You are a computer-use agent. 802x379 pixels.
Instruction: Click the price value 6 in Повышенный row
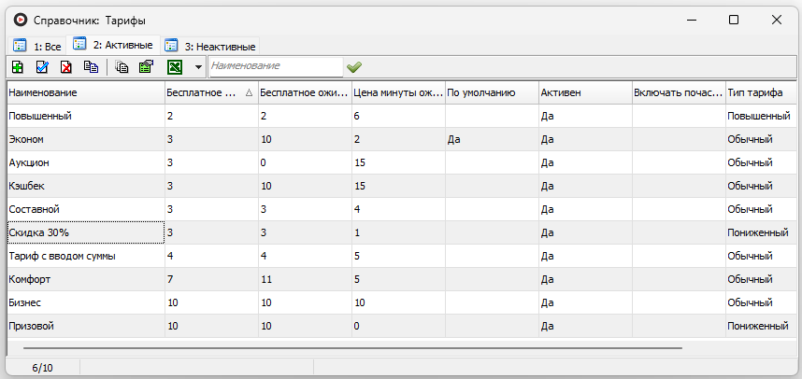point(398,116)
